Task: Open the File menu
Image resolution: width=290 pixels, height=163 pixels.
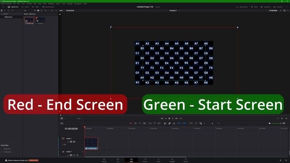Action: pos(14,4)
